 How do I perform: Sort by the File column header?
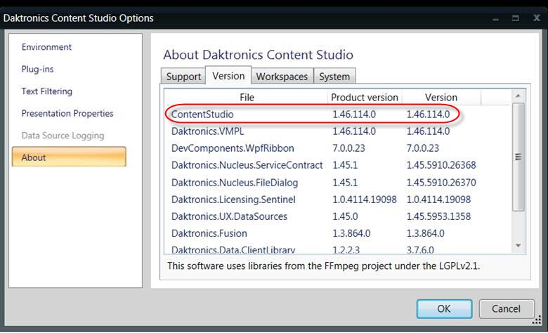247,98
